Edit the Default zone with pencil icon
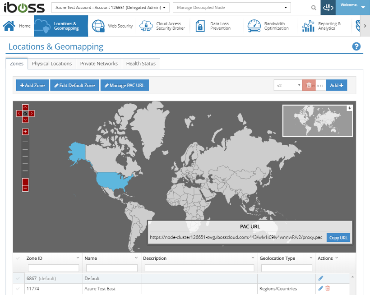 coord(321,278)
